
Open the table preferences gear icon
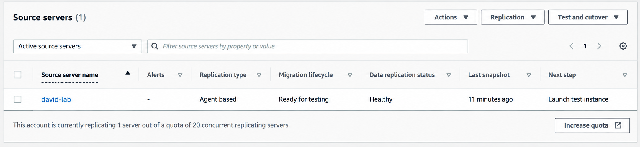[x=623, y=46]
